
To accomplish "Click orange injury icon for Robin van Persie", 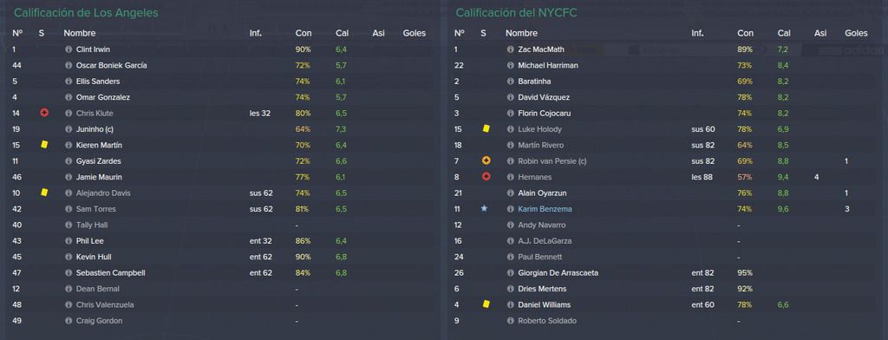I will click(486, 161).
